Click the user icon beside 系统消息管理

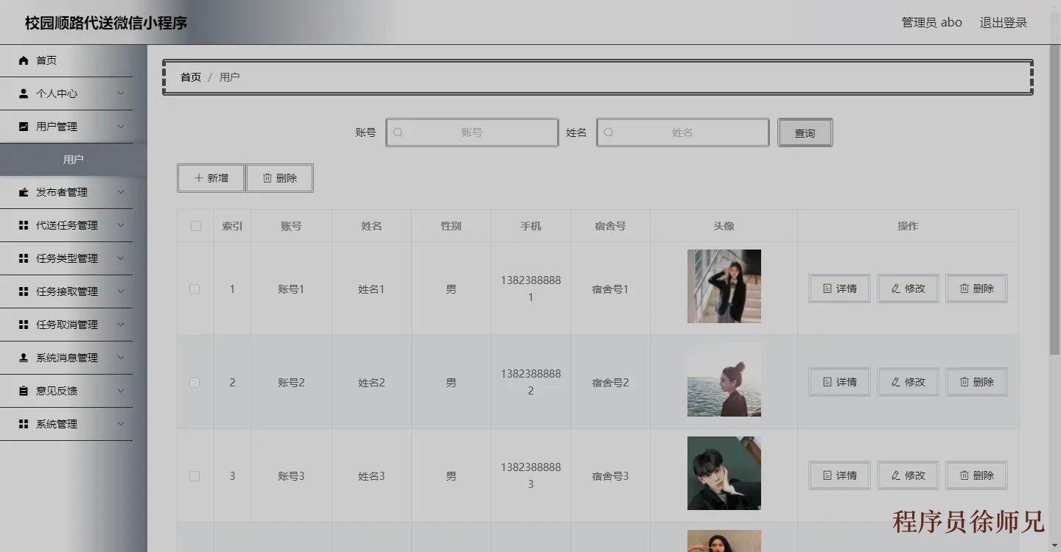click(24, 358)
